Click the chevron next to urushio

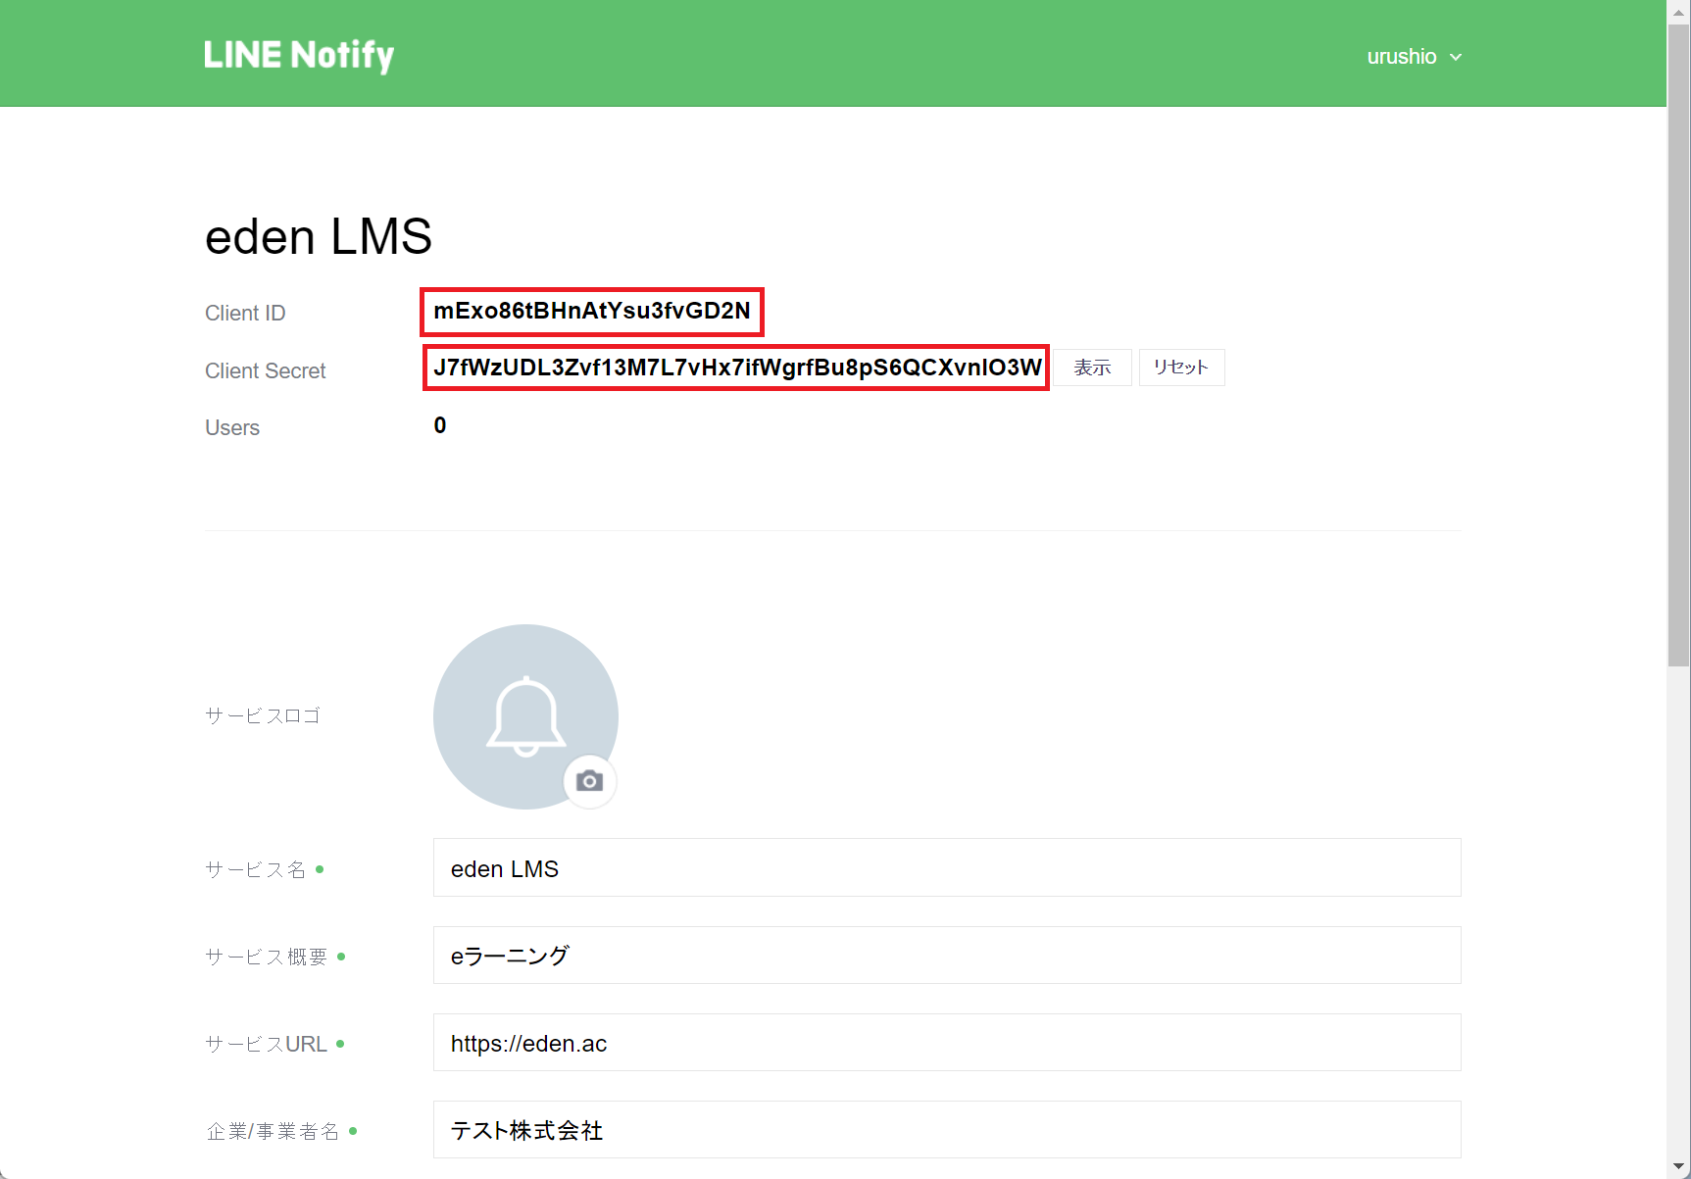pos(1456,58)
